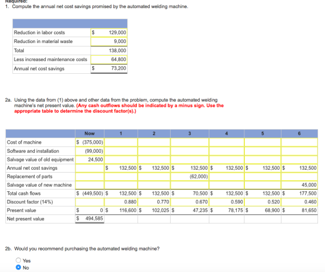Viewport: 325px width, 272px height.
Task: Click the Replacement of parts row label
Action: [30, 177]
